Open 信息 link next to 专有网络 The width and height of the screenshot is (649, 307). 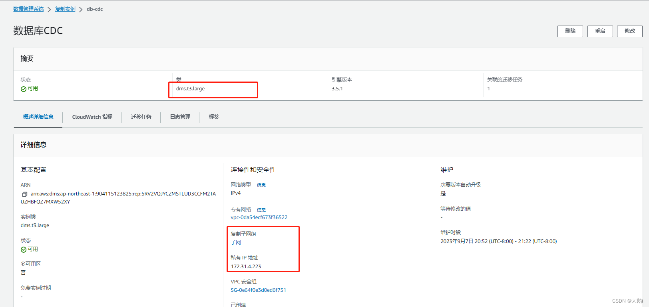tap(261, 210)
